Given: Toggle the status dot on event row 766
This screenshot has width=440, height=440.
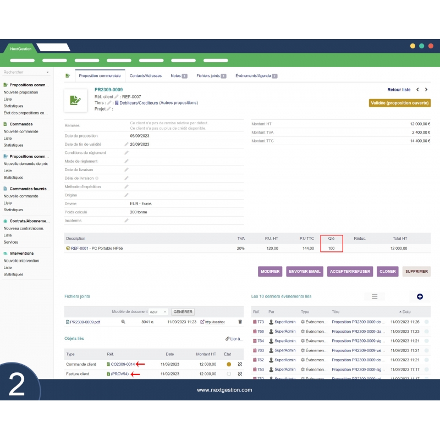Looking at the screenshot, I should [426, 331].
